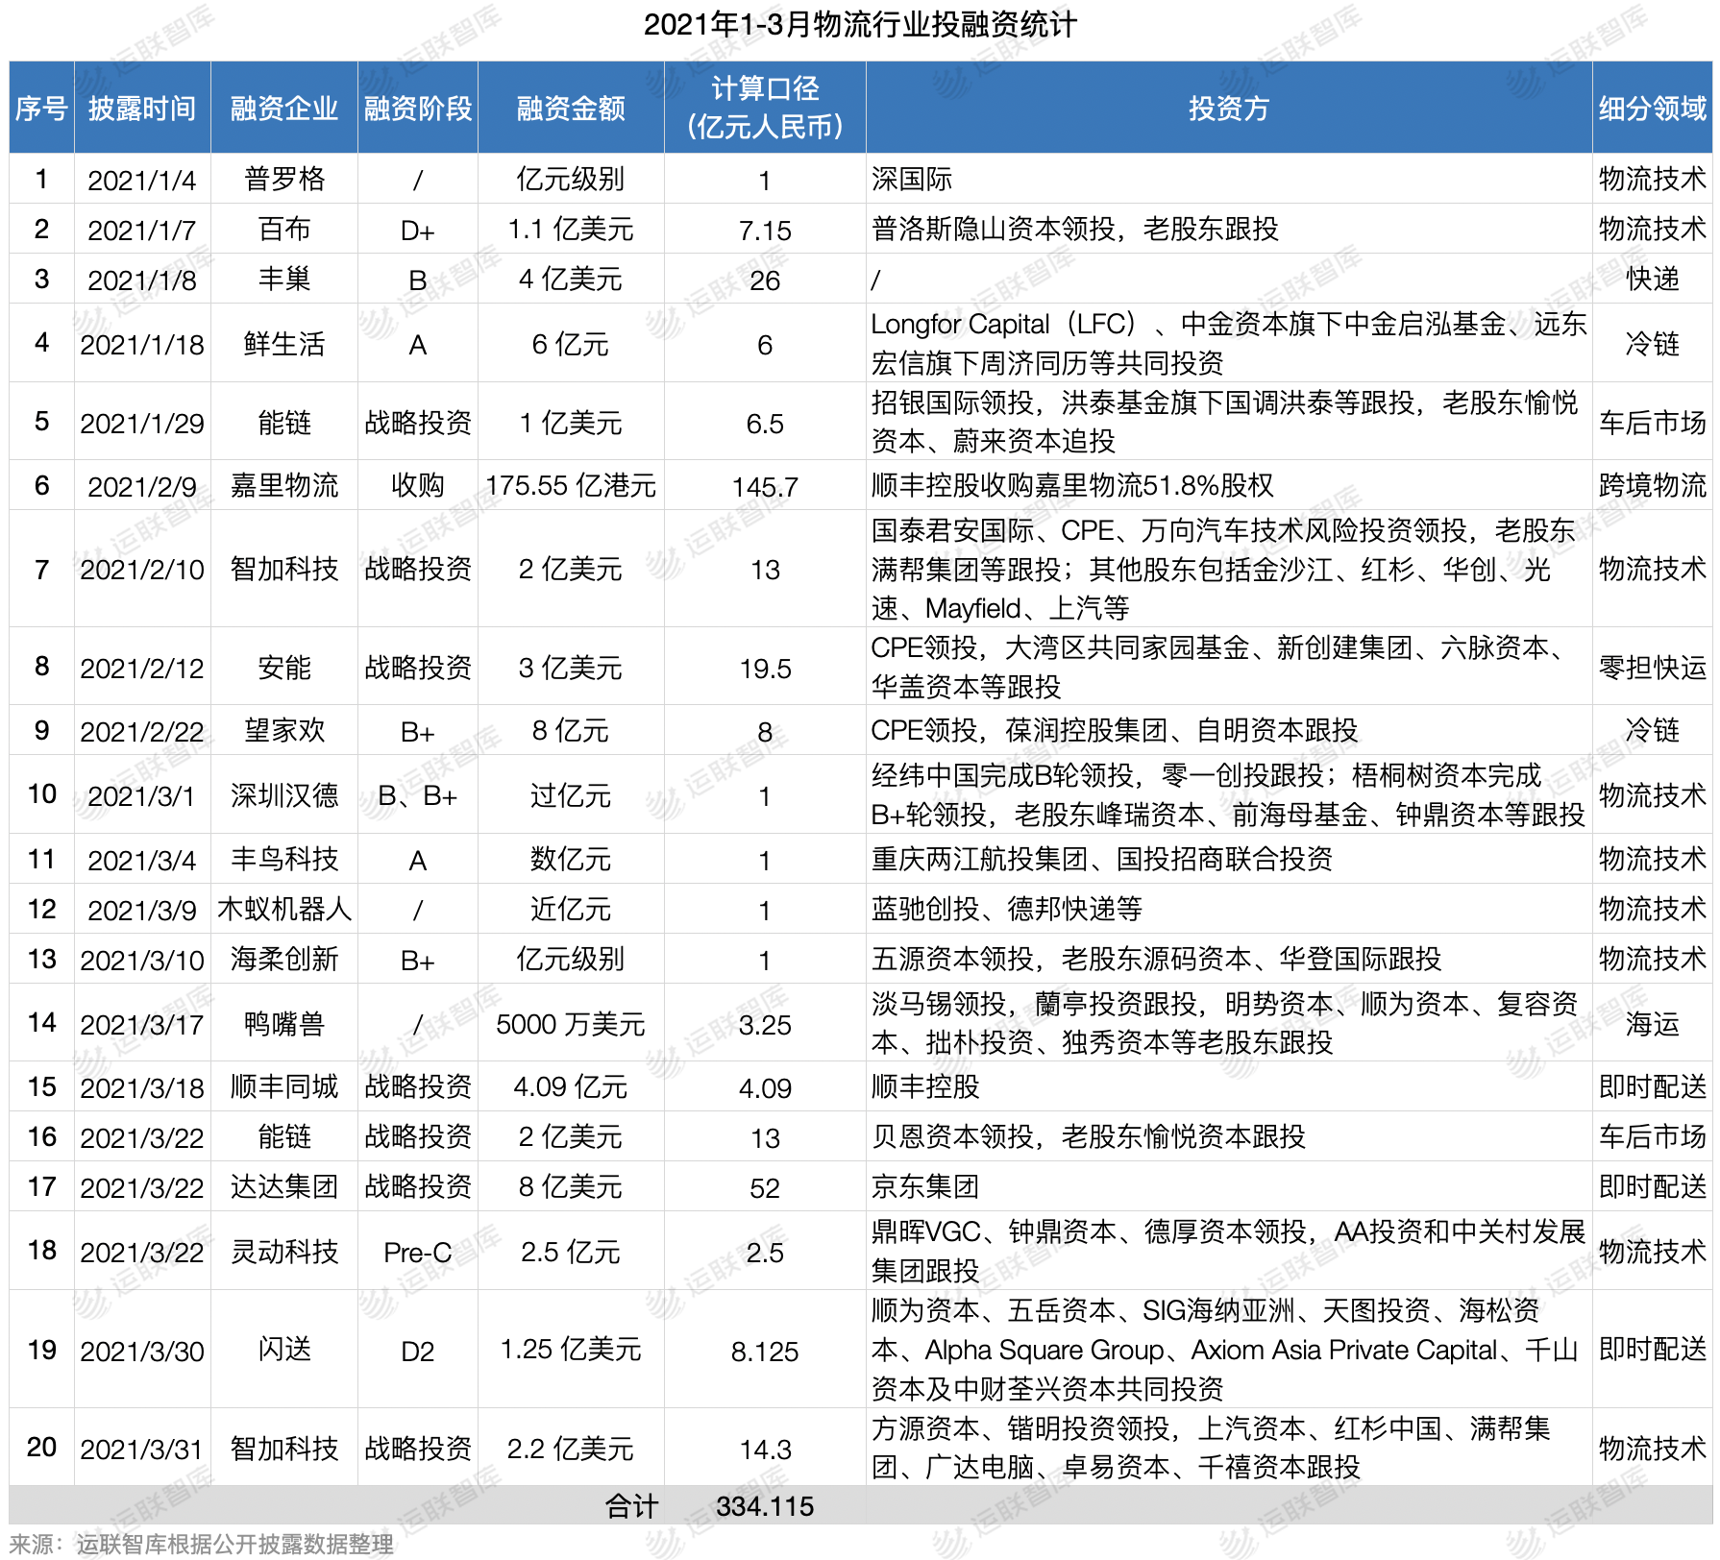
Task: Select the 投资方 column header
Action: coord(1229,109)
